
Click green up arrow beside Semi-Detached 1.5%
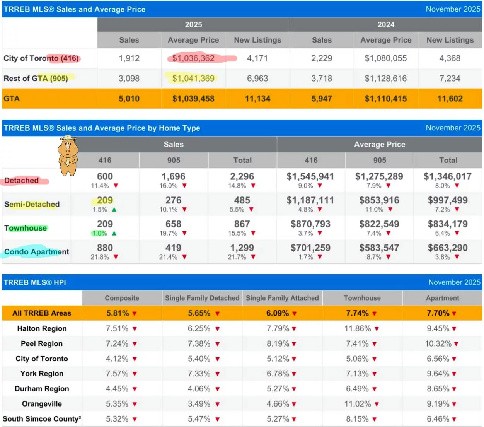pos(114,210)
